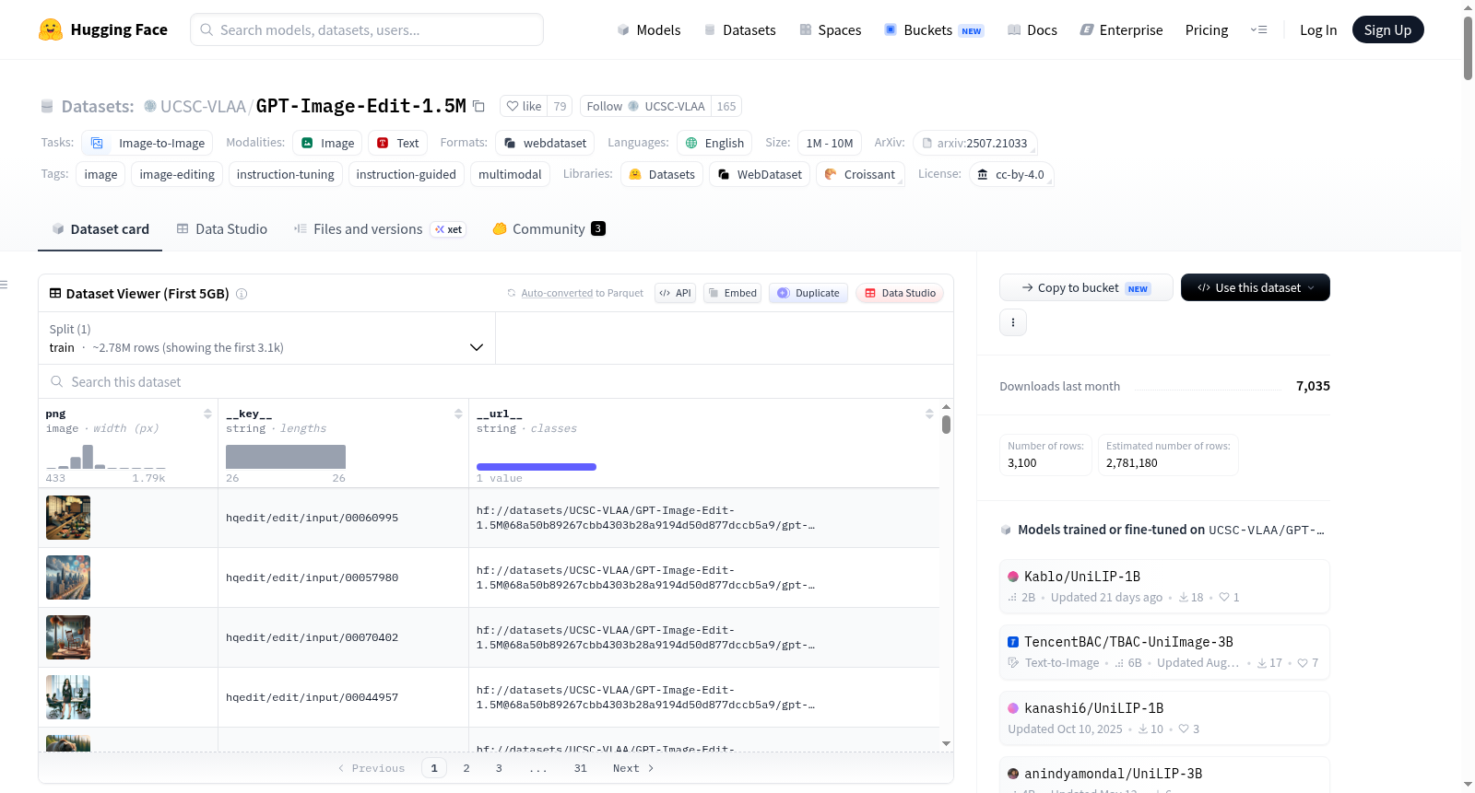Select the multimodal tag
This screenshot has width=1475, height=793.
510,174
